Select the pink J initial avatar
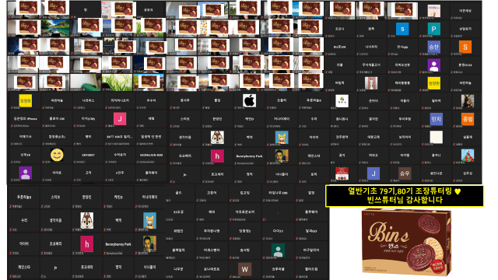This screenshot has height=280, width=498. coord(120,119)
